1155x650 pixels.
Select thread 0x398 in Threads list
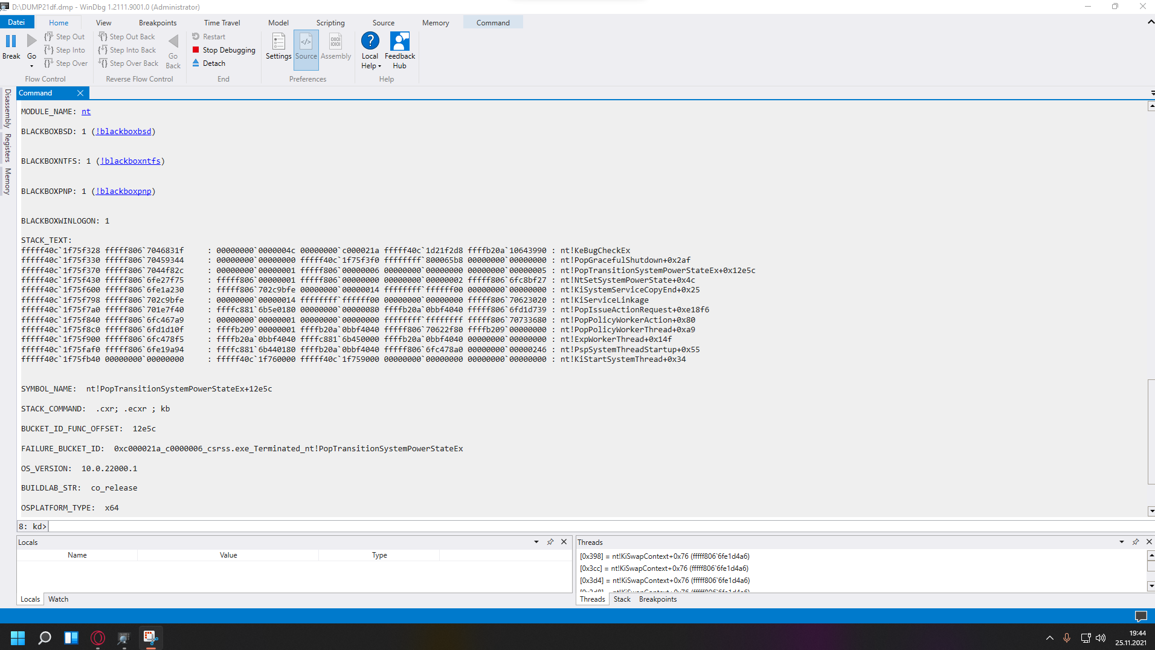(x=664, y=556)
